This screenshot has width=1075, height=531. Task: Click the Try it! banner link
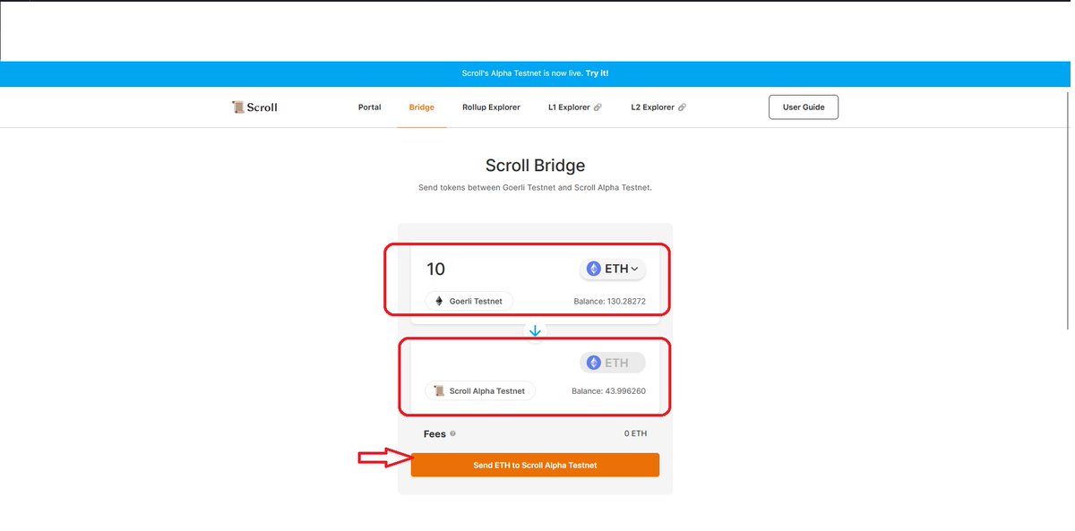point(597,73)
